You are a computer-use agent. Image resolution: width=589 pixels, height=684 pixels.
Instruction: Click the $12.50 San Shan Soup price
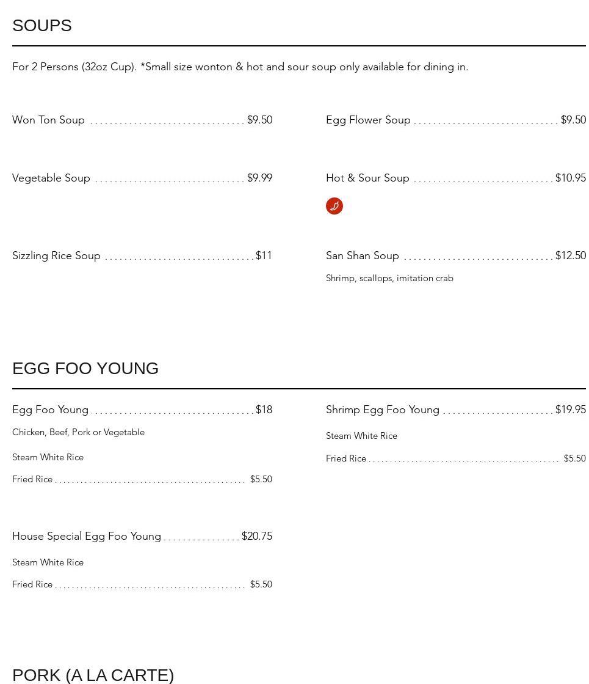pos(570,256)
